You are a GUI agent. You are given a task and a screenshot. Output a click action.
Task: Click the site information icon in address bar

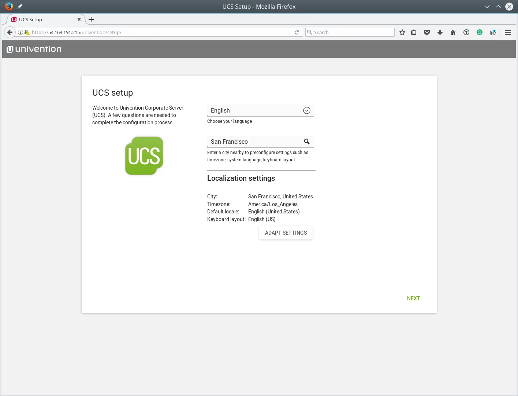21,32
